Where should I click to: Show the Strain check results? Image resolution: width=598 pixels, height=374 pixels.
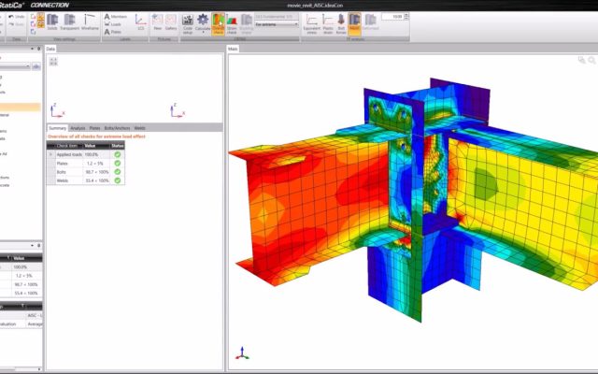tap(232, 22)
